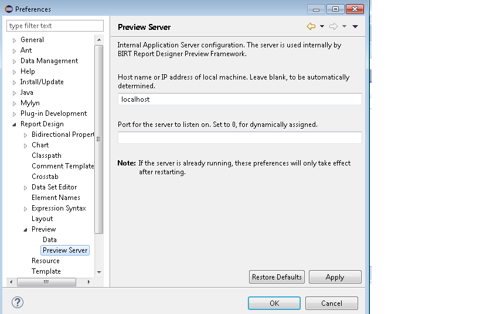This screenshot has width=480, height=314.
Task: Select Comment Template preference page
Action: [63, 166]
